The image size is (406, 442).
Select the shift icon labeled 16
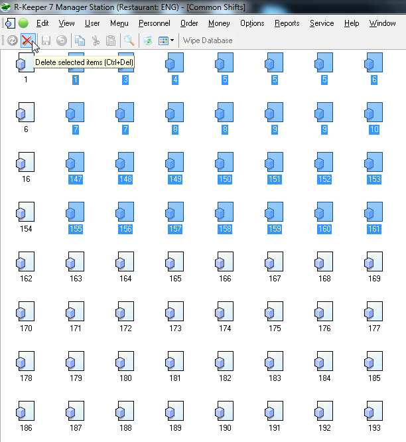25,162
